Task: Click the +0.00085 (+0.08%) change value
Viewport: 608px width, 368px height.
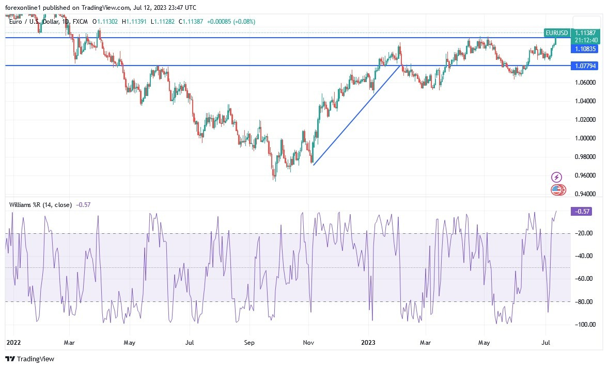Action: click(x=231, y=22)
